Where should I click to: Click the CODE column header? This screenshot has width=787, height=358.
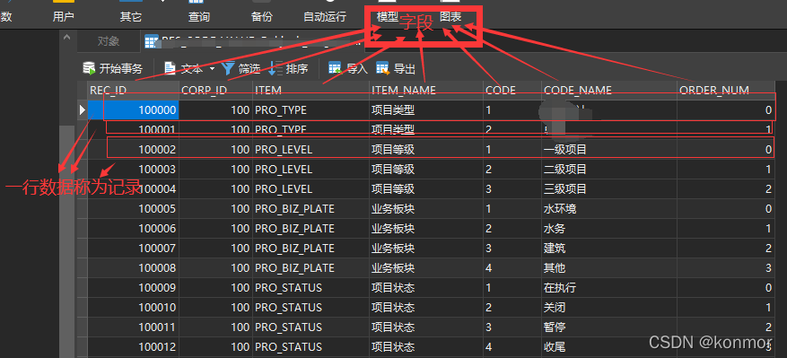pos(512,91)
